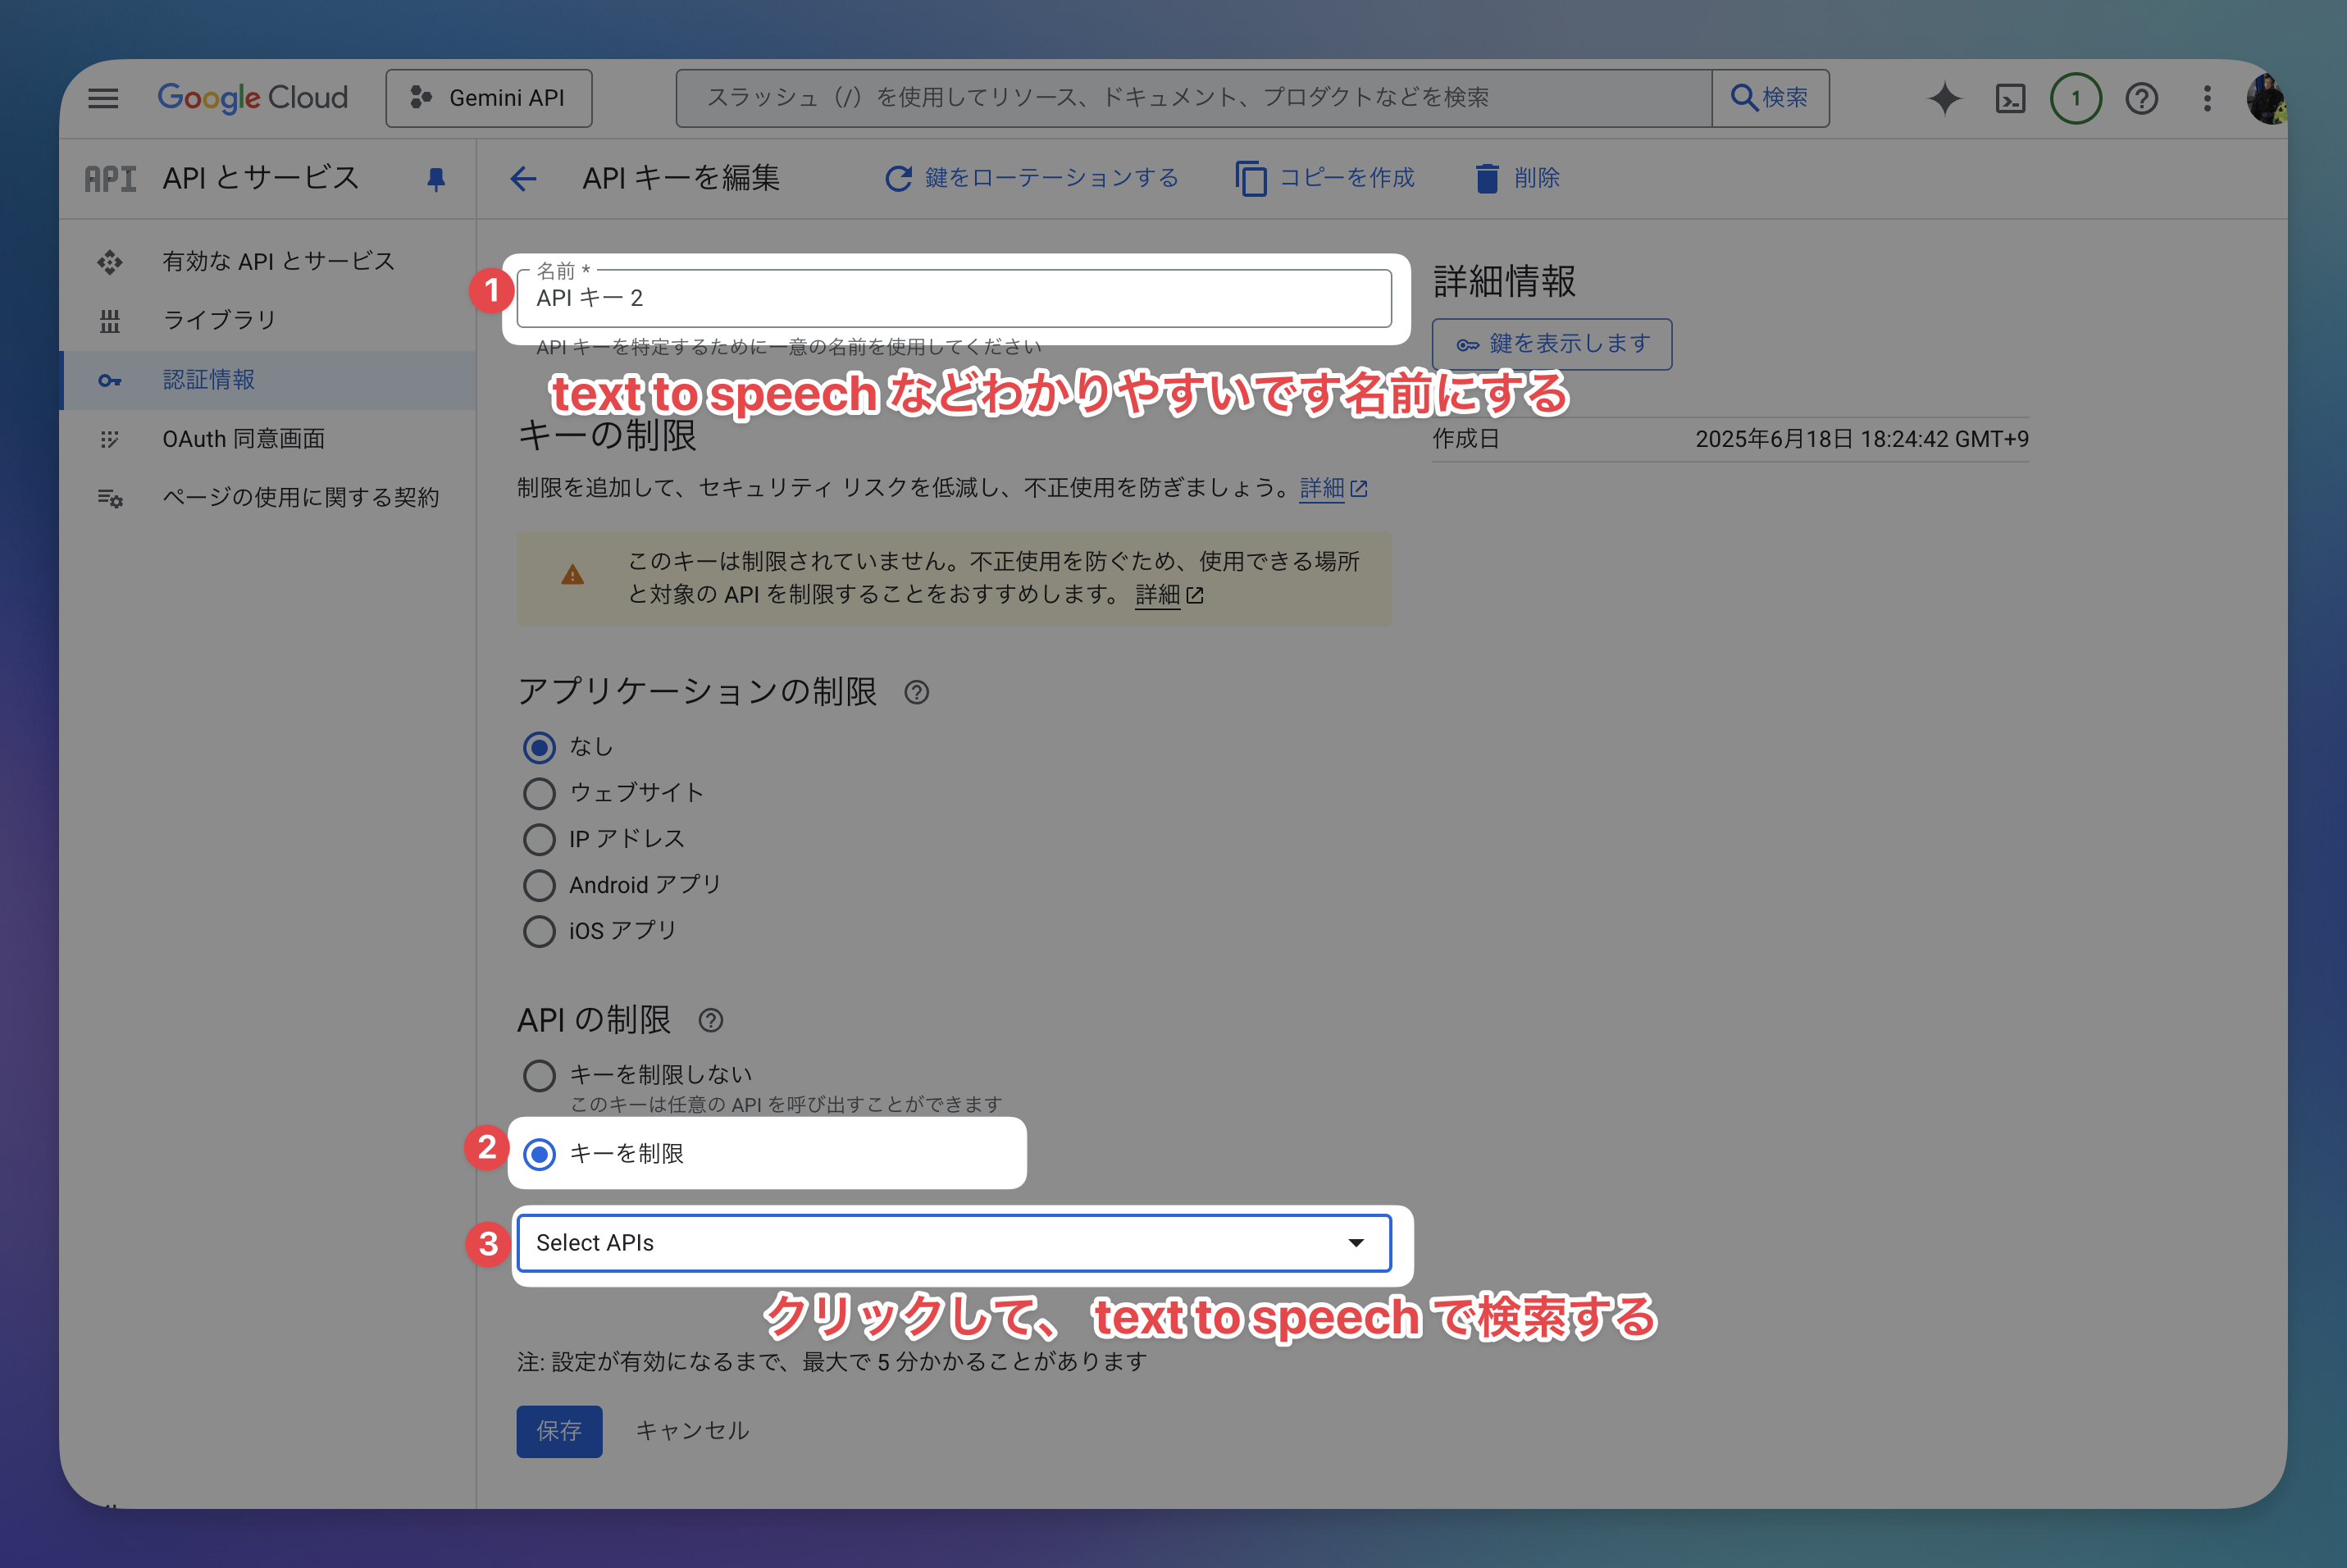The width and height of the screenshot is (2347, 1568).
Task: Choose the キーを制限しない radio option
Action: [539, 1075]
